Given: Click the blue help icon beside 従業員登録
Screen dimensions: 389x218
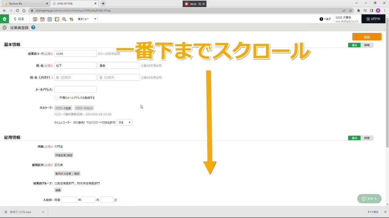Looking at the screenshot, I should tap(33, 28).
